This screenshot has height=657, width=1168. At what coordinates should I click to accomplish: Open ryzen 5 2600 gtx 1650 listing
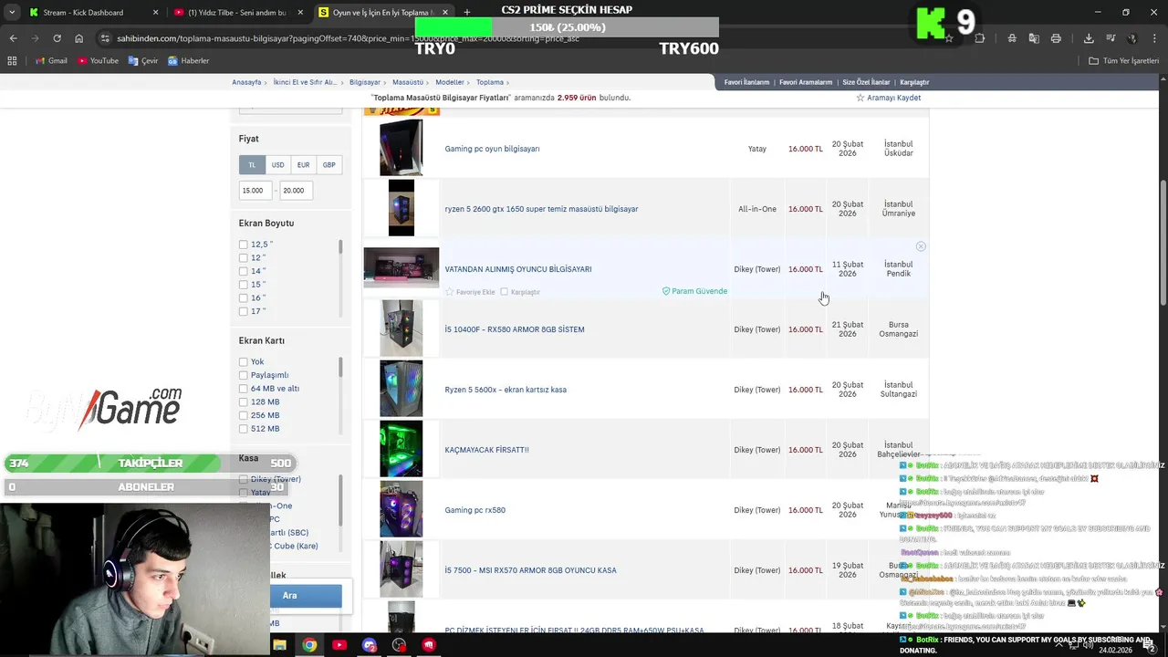pyautogui.click(x=541, y=209)
